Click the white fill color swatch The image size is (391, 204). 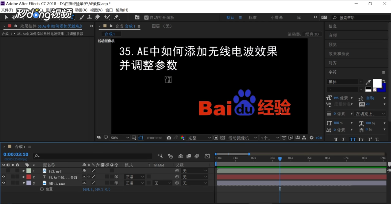tap(377, 83)
